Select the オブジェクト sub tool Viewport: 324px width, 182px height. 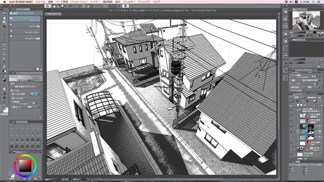(25, 19)
